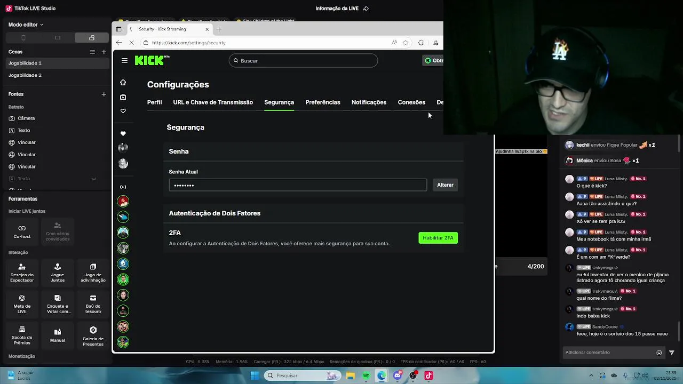Viewport: 683px width, 384px height.
Task: Open the Notificações tab
Action: [x=369, y=102]
